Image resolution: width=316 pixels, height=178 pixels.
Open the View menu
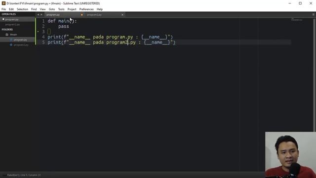[42, 9]
